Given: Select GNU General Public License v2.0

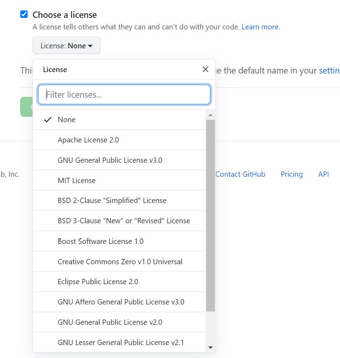Looking at the screenshot, I should pos(110,322).
